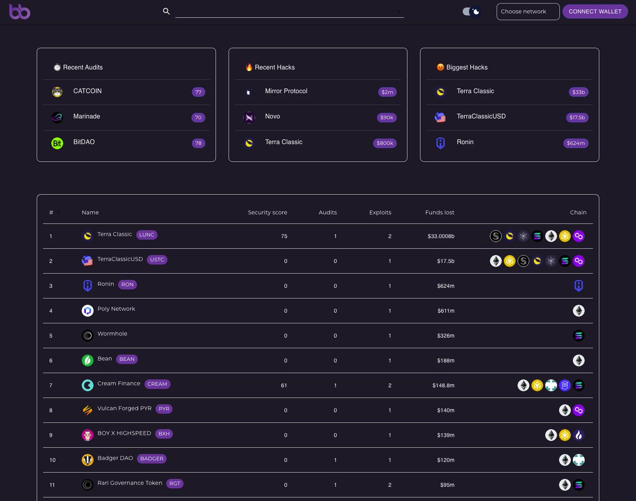Click Secret chain icon in Terra Classic row
The image size is (636, 501).
click(x=496, y=236)
